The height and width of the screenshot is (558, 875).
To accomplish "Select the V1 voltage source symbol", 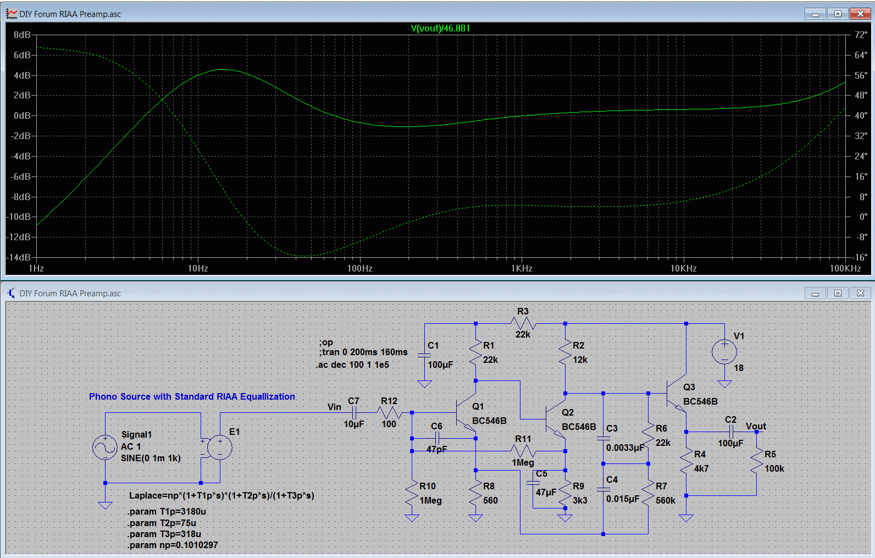I will [724, 352].
